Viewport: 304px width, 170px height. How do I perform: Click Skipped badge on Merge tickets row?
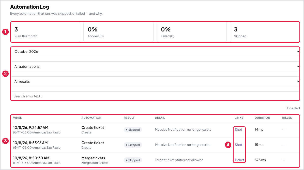(x=133, y=160)
